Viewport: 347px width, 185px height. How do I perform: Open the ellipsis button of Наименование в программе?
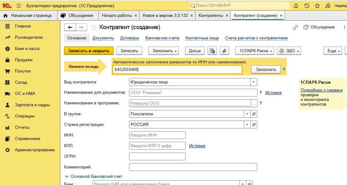(254, 103)
